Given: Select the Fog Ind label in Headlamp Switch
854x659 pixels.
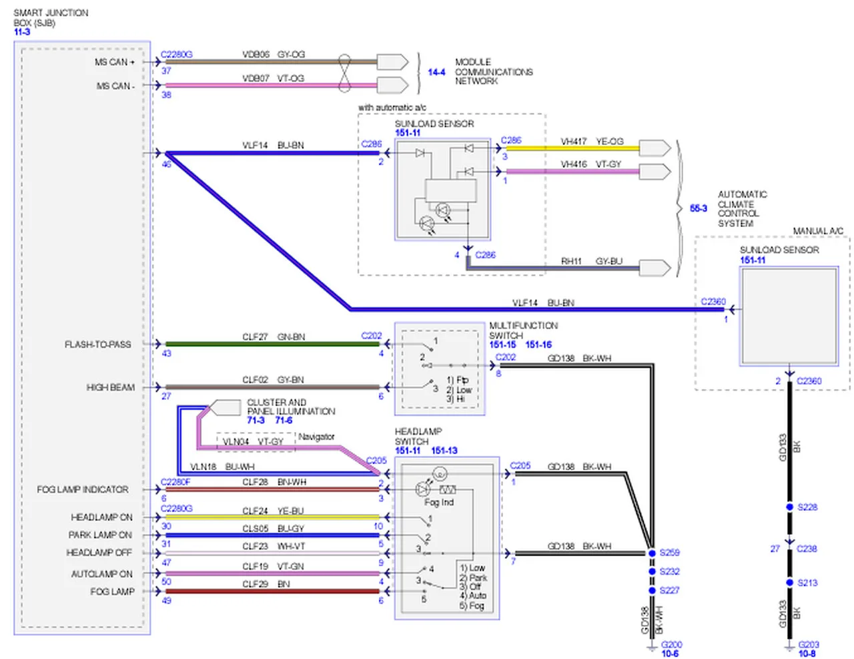Looking at the screenshot, I should click(x=439, y=502).
